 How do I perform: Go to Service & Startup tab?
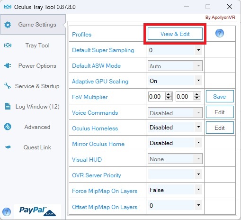(x=33, y=86)
